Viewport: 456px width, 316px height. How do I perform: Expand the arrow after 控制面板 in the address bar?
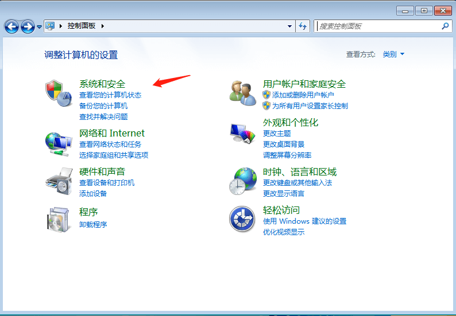coord(102,26)
